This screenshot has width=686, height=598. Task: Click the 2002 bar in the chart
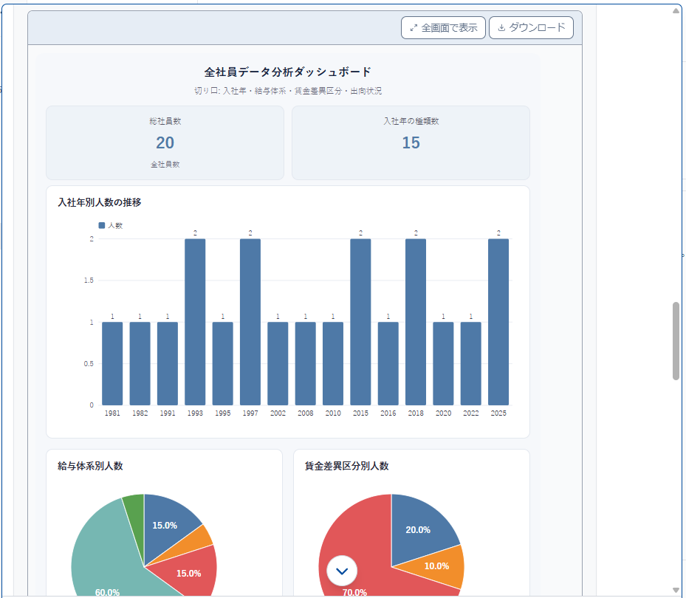278,363
